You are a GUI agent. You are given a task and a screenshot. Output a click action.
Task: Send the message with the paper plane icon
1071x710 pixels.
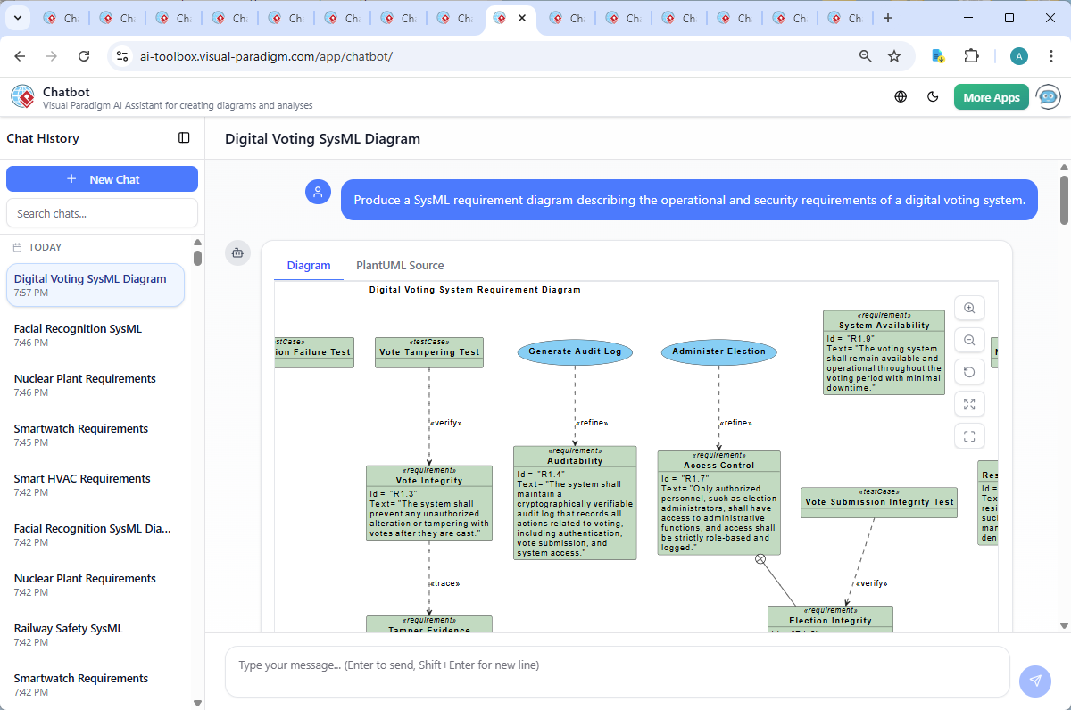(1034, 681)
